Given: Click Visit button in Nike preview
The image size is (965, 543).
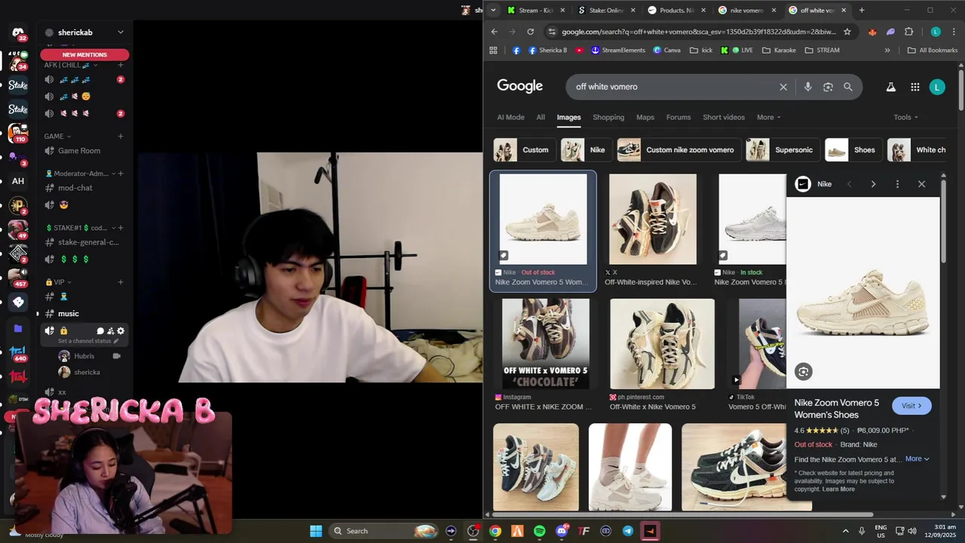Looking at the screenshot, I should coord(911,406).
